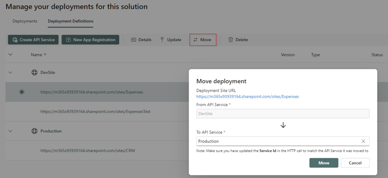Click the Update arrow icon
The height and width of the screenshot is (178, 388).
click(x=162, y=40)
